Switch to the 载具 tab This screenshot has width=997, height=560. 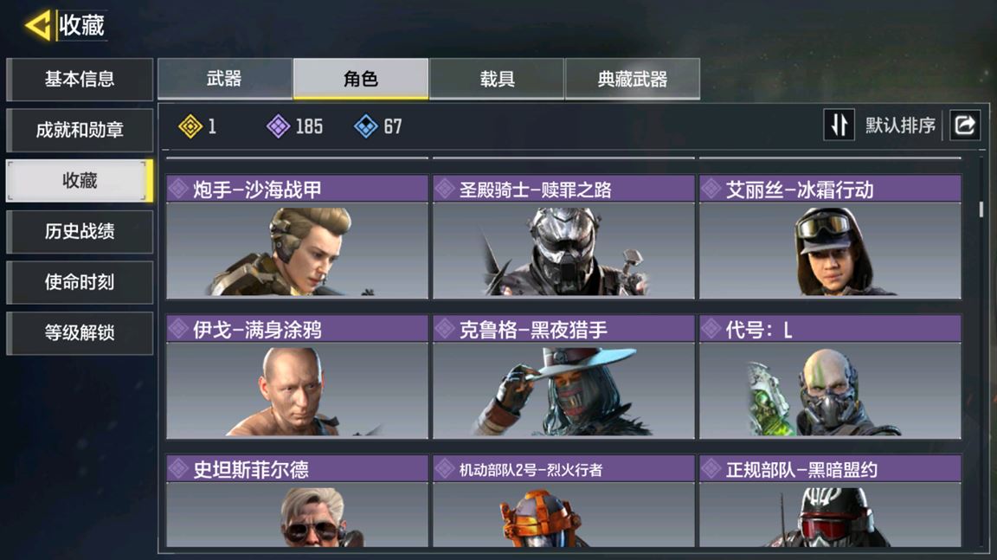click(497, 79)
